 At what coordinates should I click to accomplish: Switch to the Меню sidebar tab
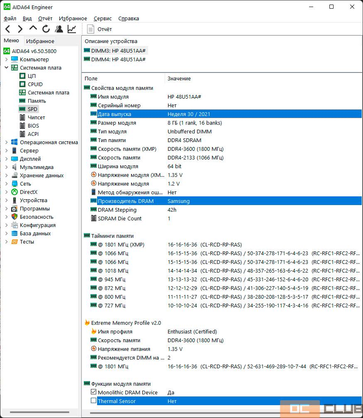click(x=12, y=41)
